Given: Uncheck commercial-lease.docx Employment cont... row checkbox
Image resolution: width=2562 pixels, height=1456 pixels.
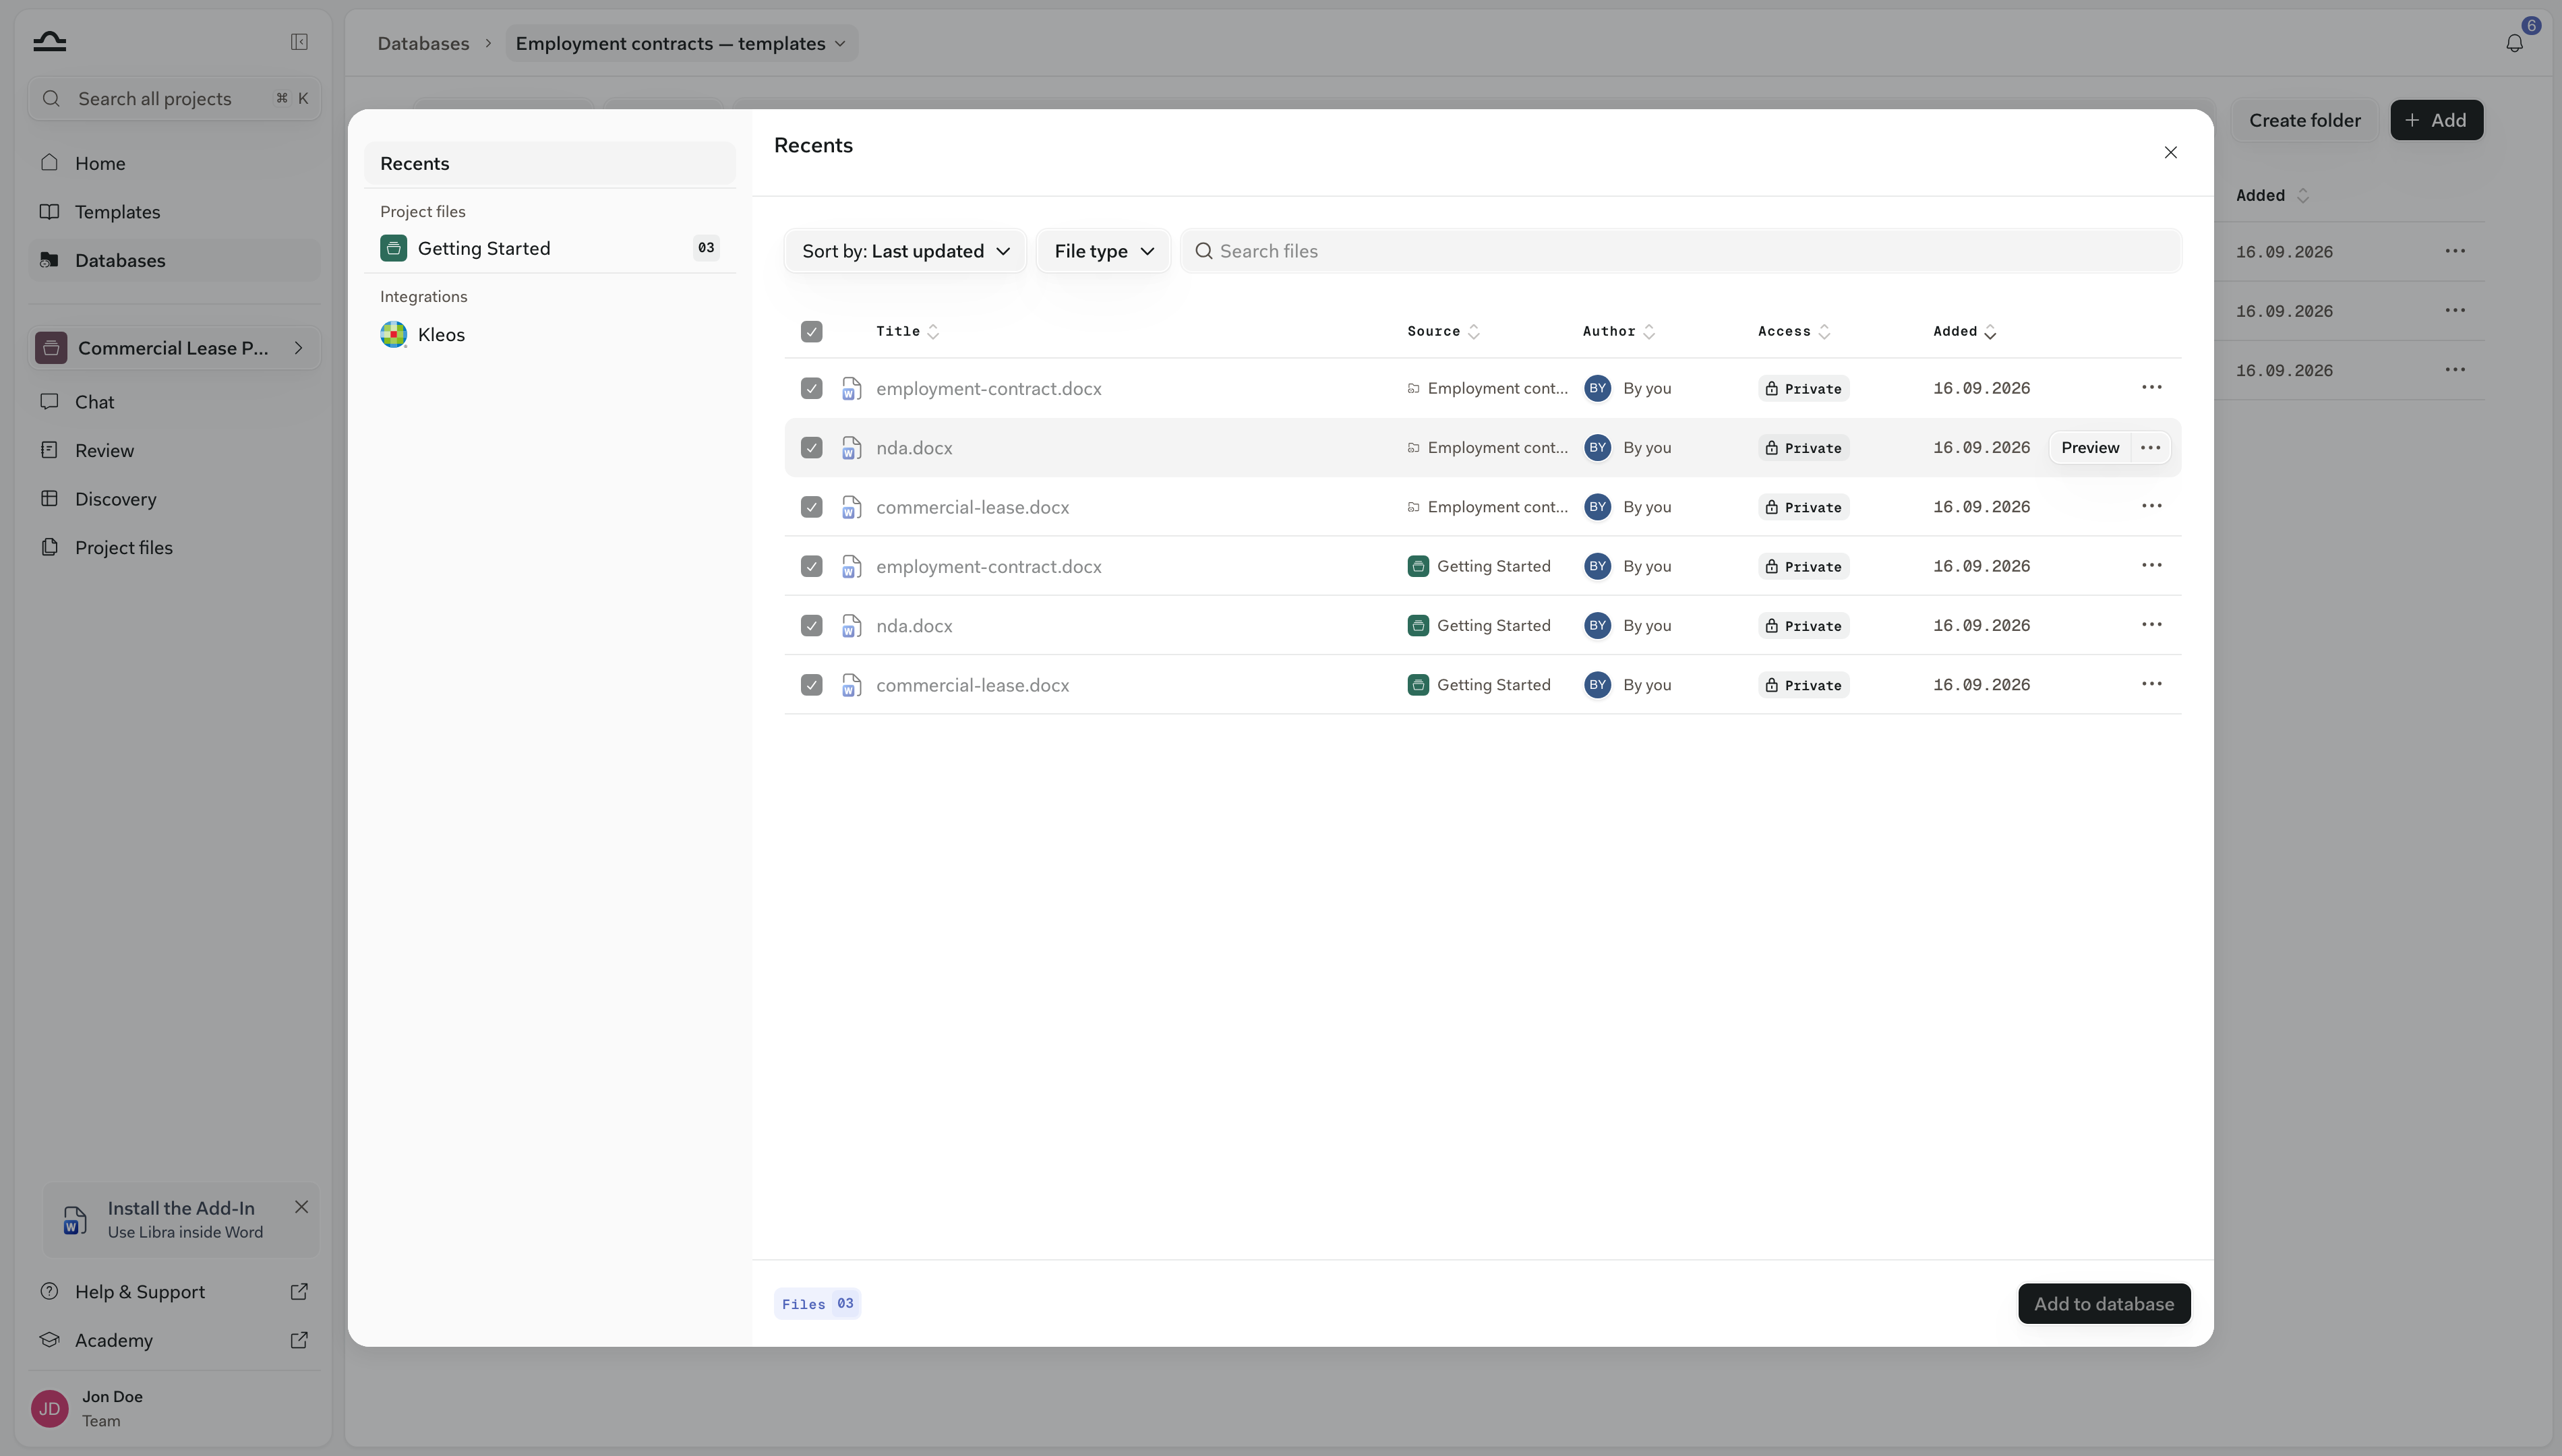Looking at the screenshot, I should tap(811, 507).
